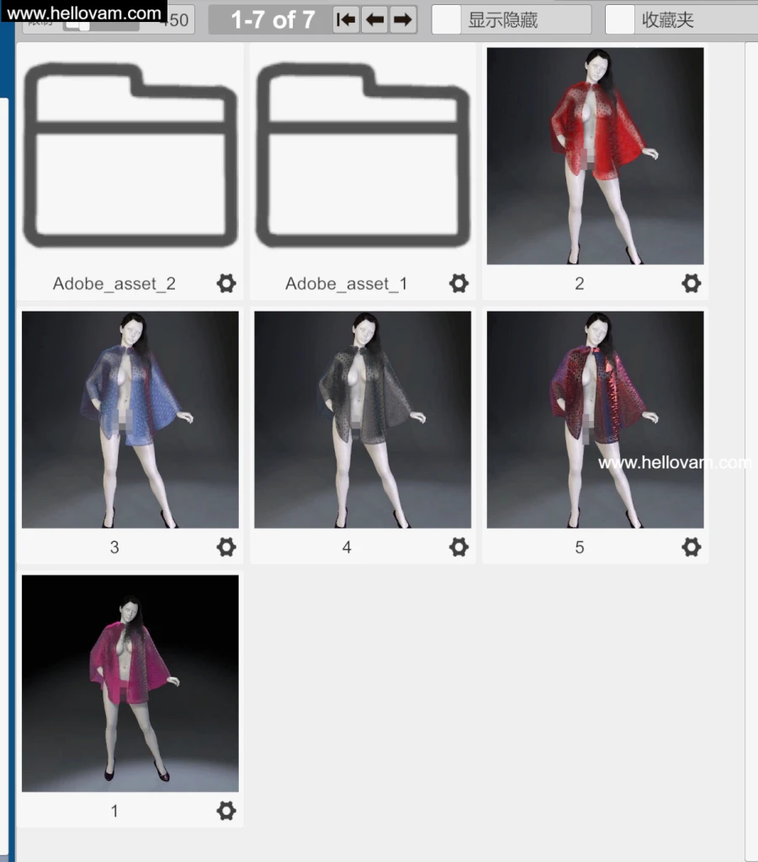Advance to the next page with the right arrow
This screenshot has width=758, height=862.
pyautogui.click(x=405, y=19)
